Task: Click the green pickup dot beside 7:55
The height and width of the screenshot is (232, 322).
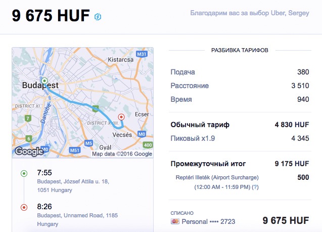Action: [24, 174]
